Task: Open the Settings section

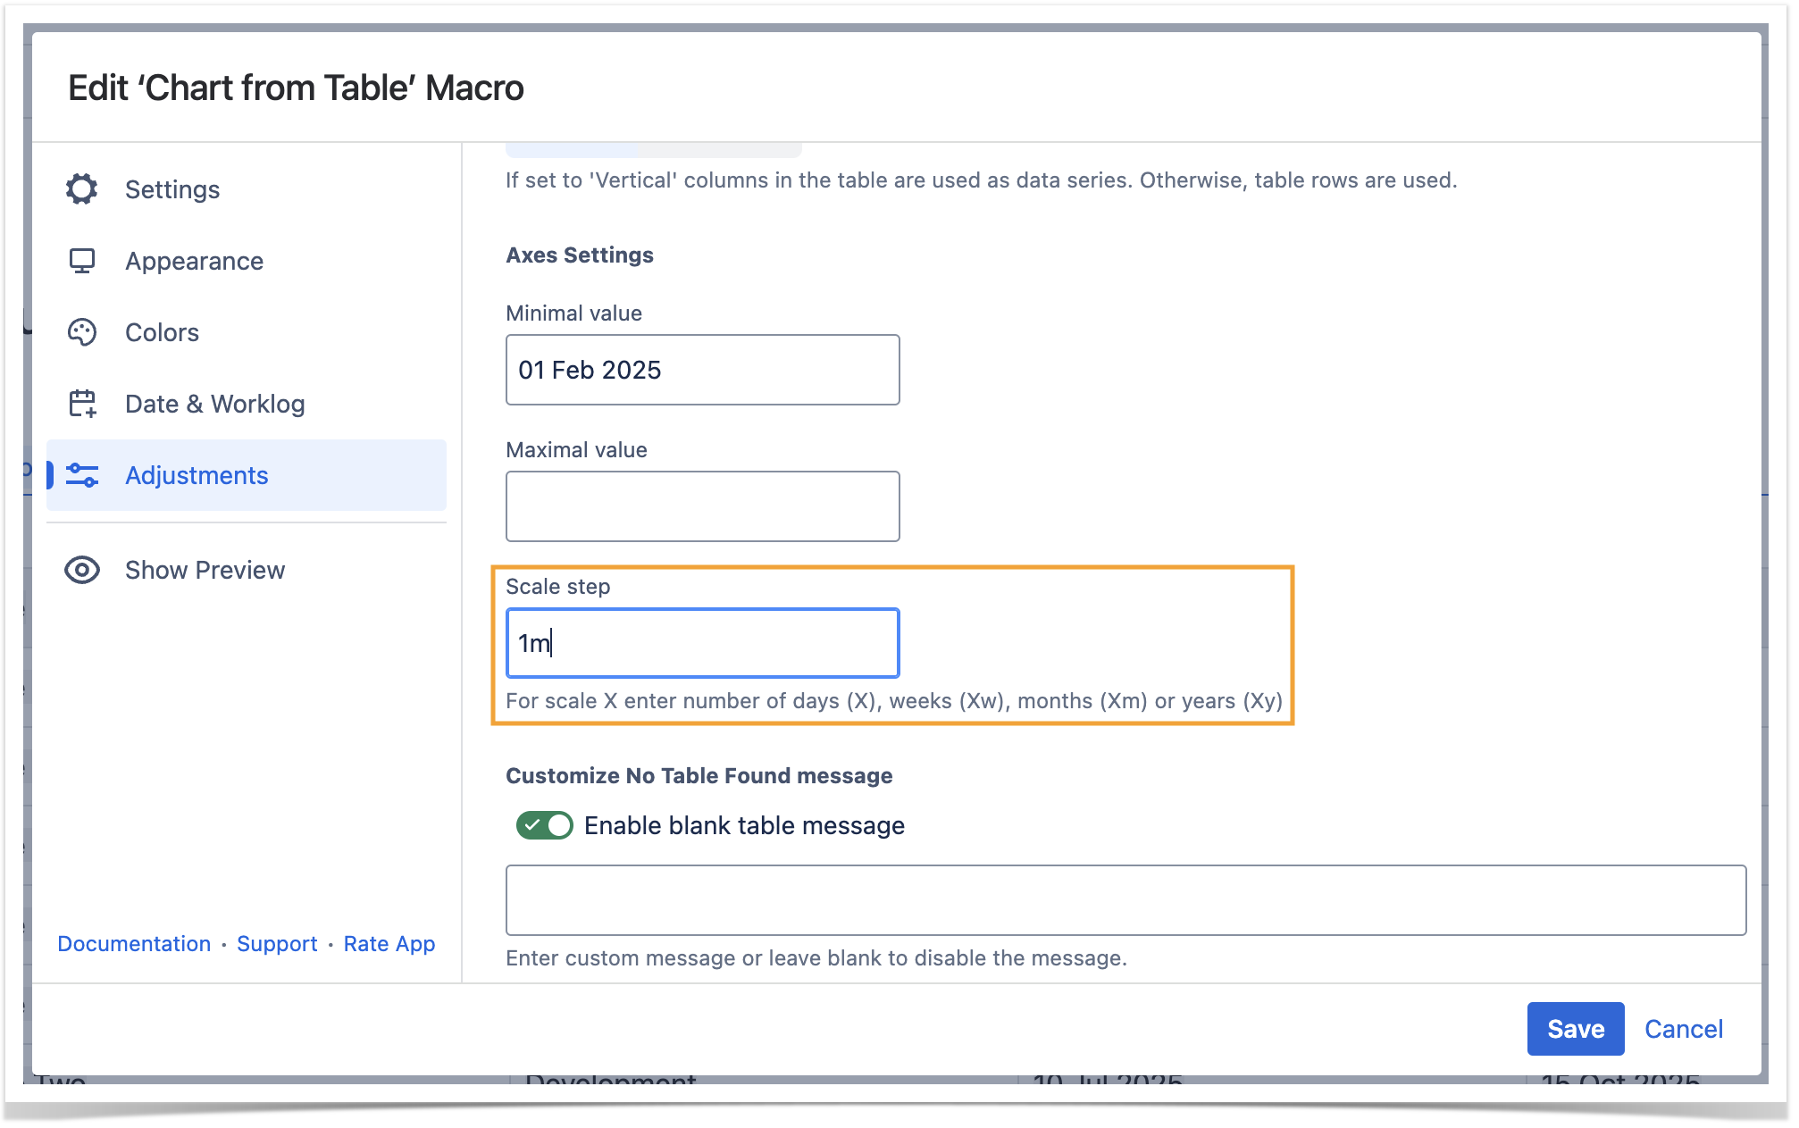Action: [172, 189]
